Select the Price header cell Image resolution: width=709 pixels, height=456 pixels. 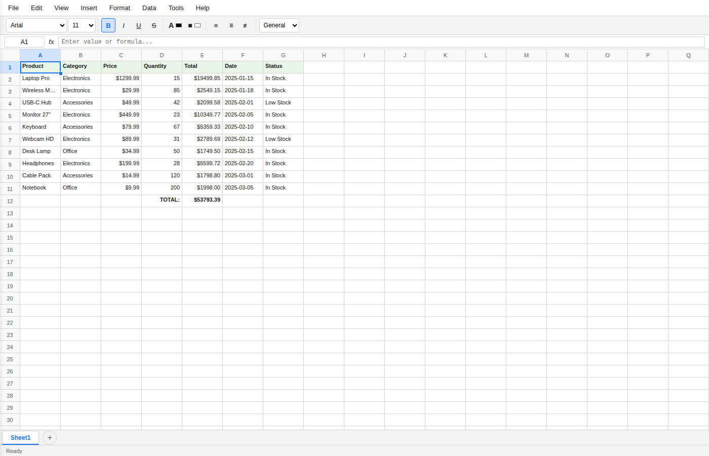[122, 67]
